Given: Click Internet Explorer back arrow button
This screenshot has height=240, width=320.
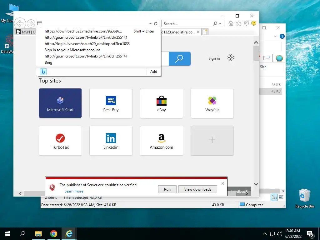Looking at the screenshot, I should tap(20, 23).
